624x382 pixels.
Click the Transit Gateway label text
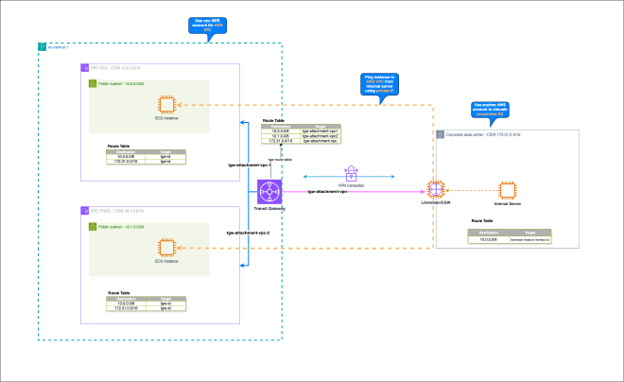269,209
